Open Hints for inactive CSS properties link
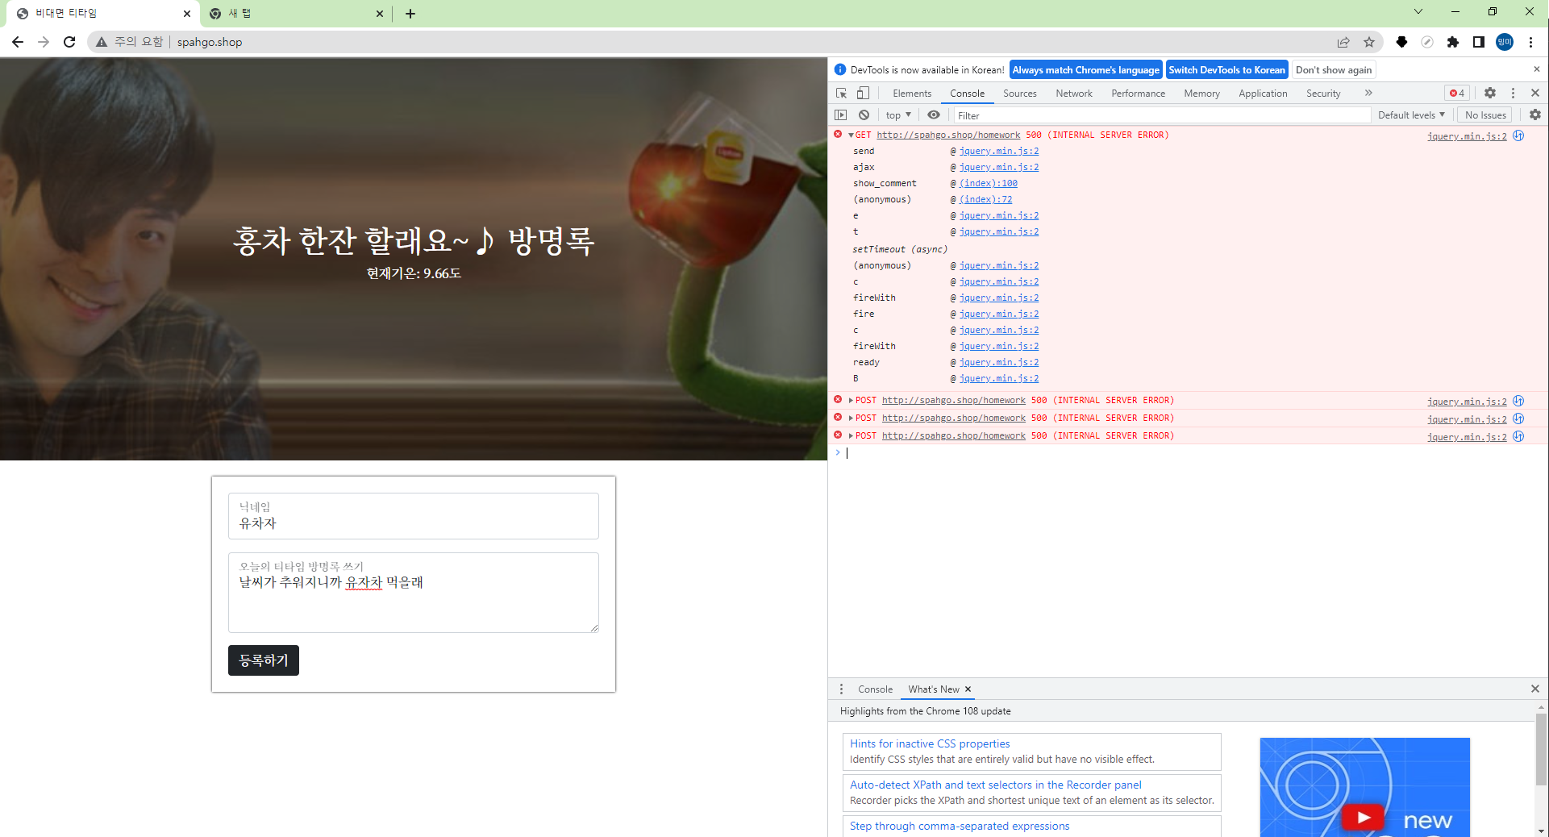1549x837 pixels. (930, 743)
